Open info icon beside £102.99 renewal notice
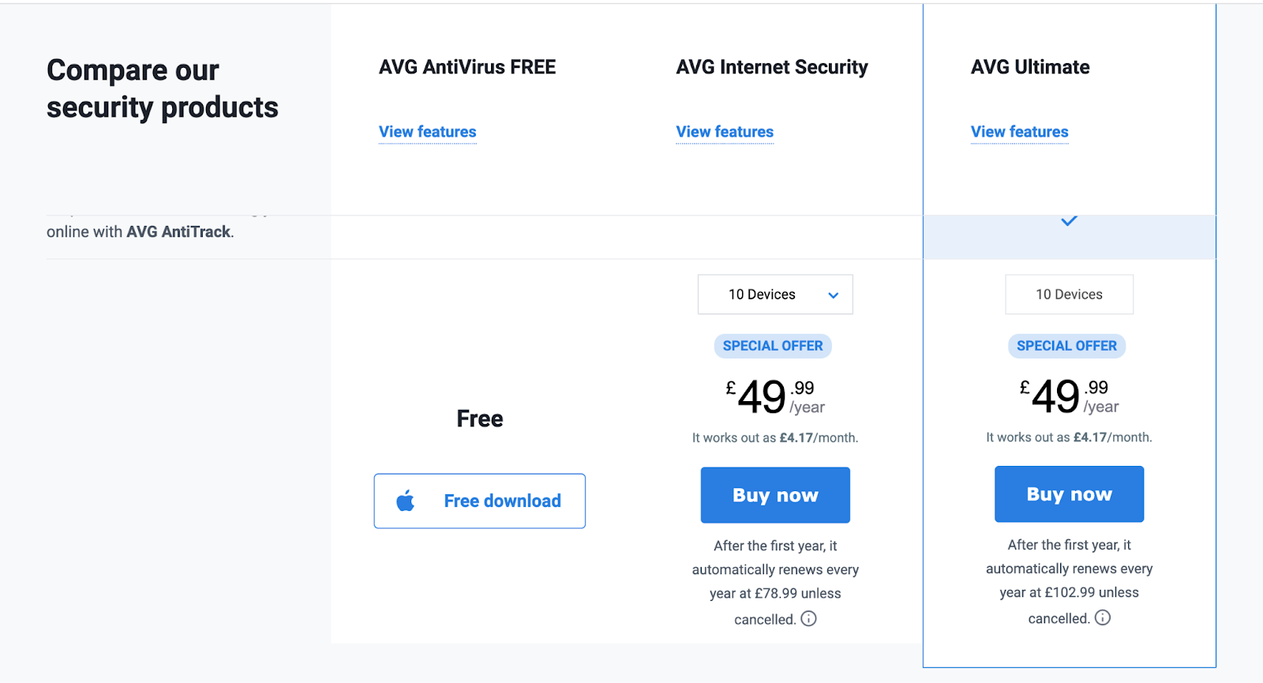This screenshot has height=683, width=1263. click(x=1103, y=617)
